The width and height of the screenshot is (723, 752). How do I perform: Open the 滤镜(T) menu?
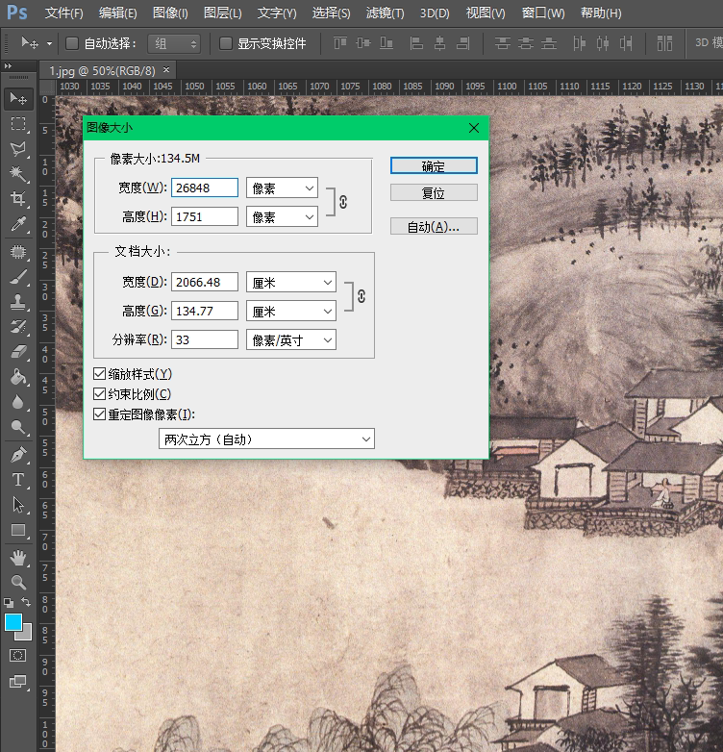tap(385, 13)
